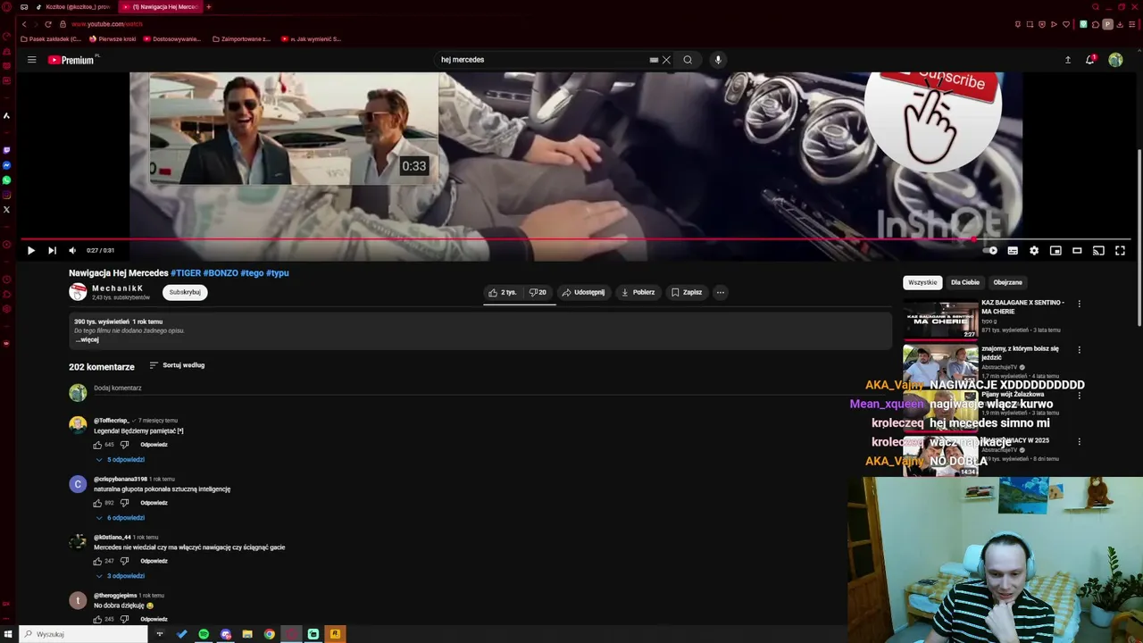Screen dimensions: 1143x643
Task: Toggle the autoplay switch in the player
Action: [990, 251]
